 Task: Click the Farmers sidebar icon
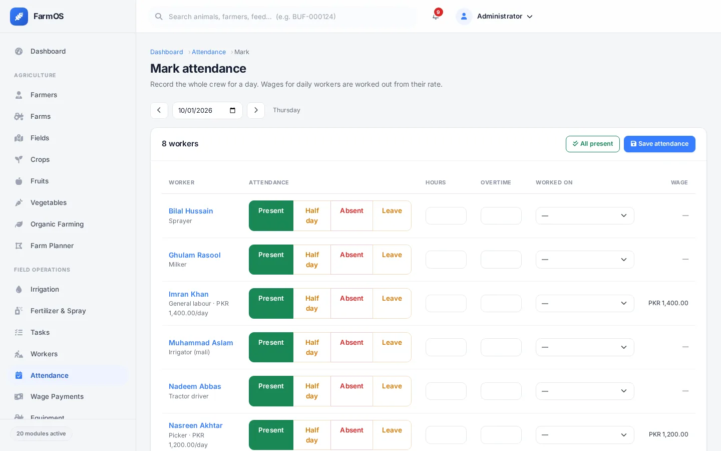coord(19,95)
